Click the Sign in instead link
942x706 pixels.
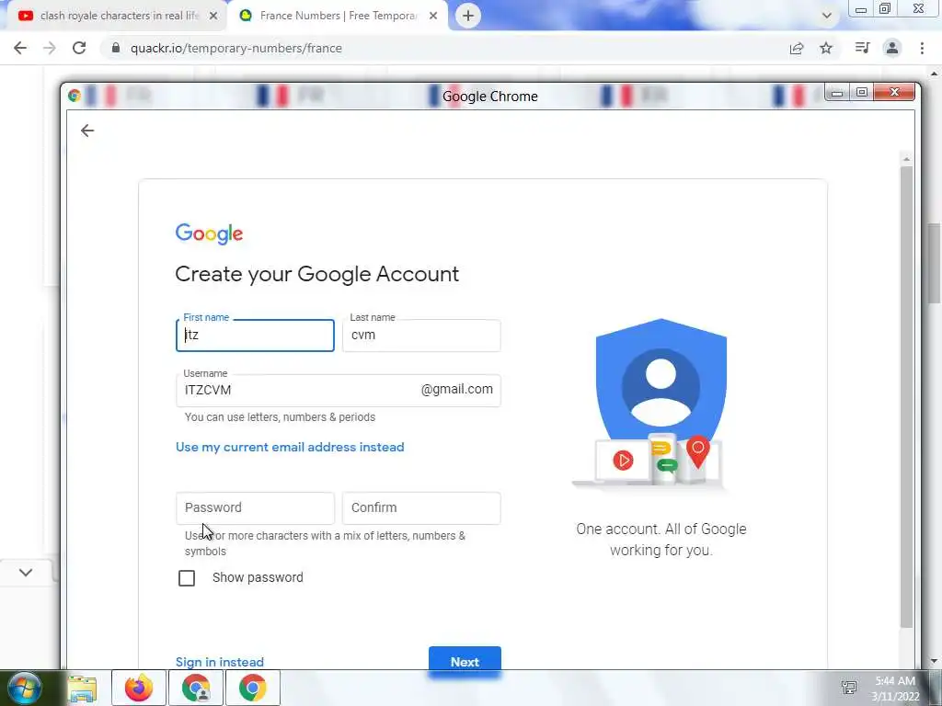[219, 662]
